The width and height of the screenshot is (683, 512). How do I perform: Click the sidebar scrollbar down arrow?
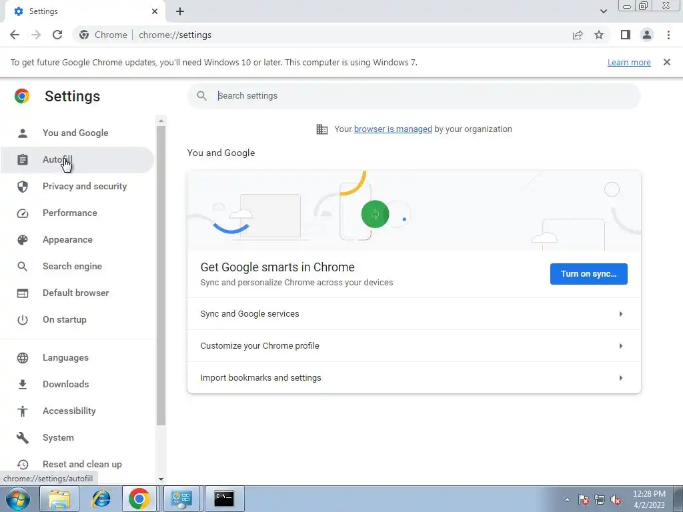161,479
